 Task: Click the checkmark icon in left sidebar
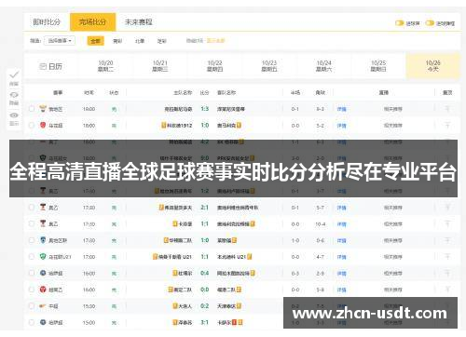pyautogui.click(x=14, y=74)
